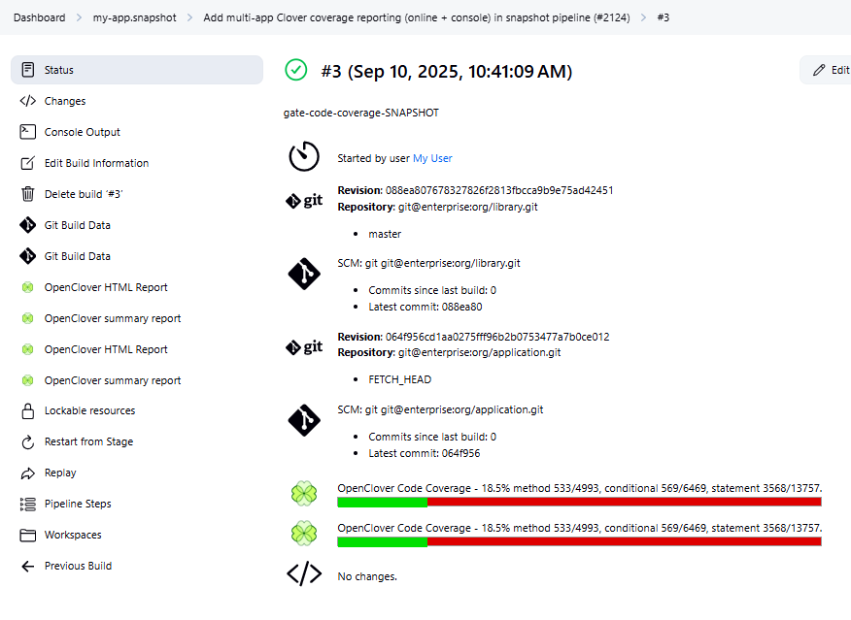Click the trash icon for Delete build '#3'
This screenshot has width=851, height=620.
pyautogui.click(x=28, y=194)
